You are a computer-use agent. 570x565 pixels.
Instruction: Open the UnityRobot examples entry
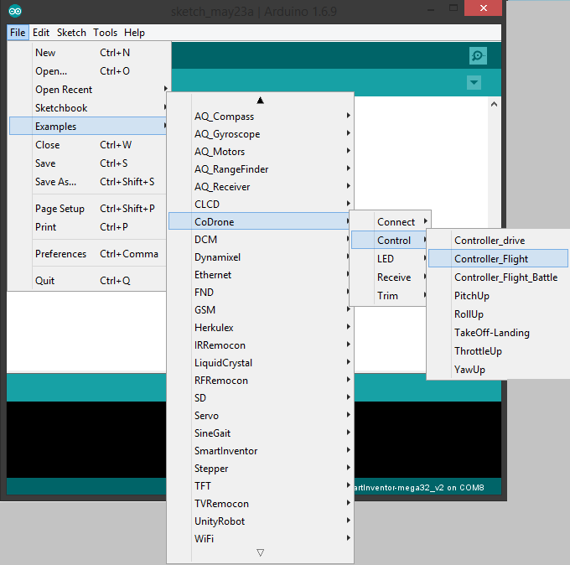pyautogui.click(x=260, y=521)
